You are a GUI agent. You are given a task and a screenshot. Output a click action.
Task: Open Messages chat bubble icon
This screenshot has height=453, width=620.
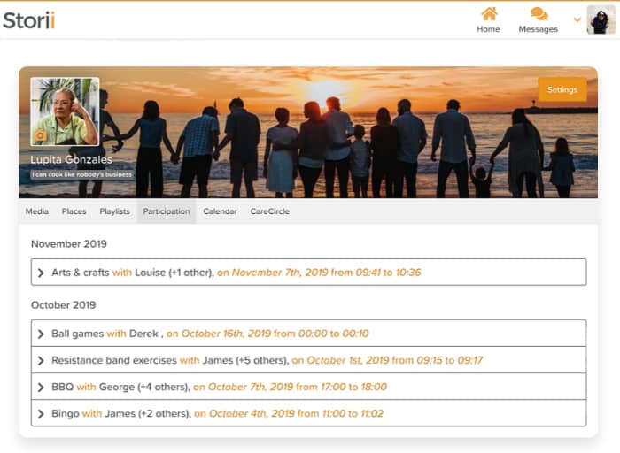539,14
